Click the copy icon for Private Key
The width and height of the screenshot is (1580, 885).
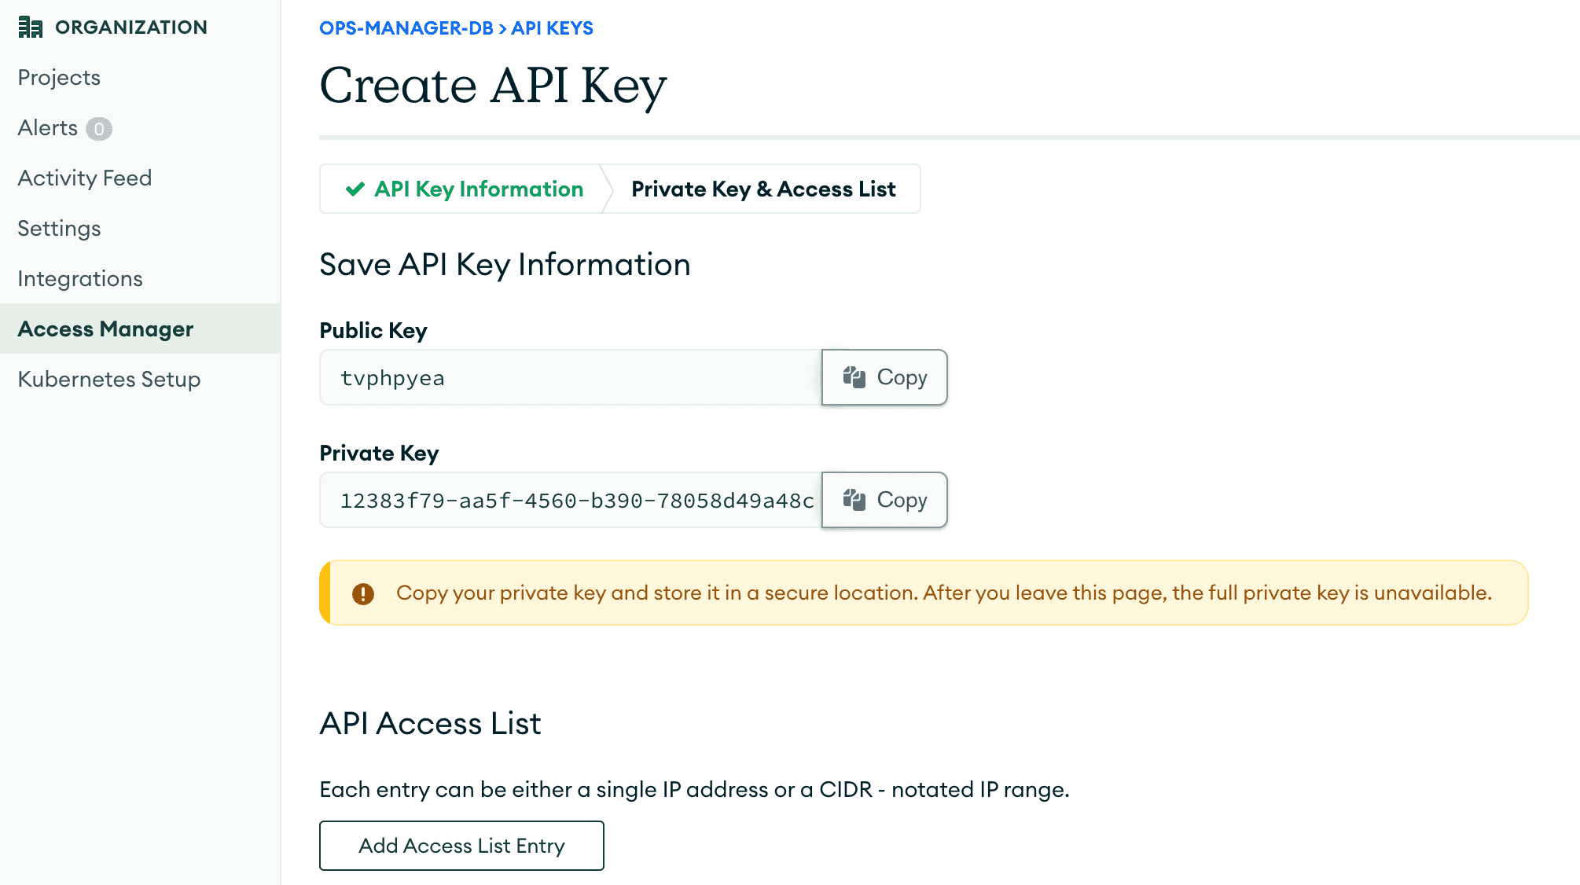(x=855, y=499)
